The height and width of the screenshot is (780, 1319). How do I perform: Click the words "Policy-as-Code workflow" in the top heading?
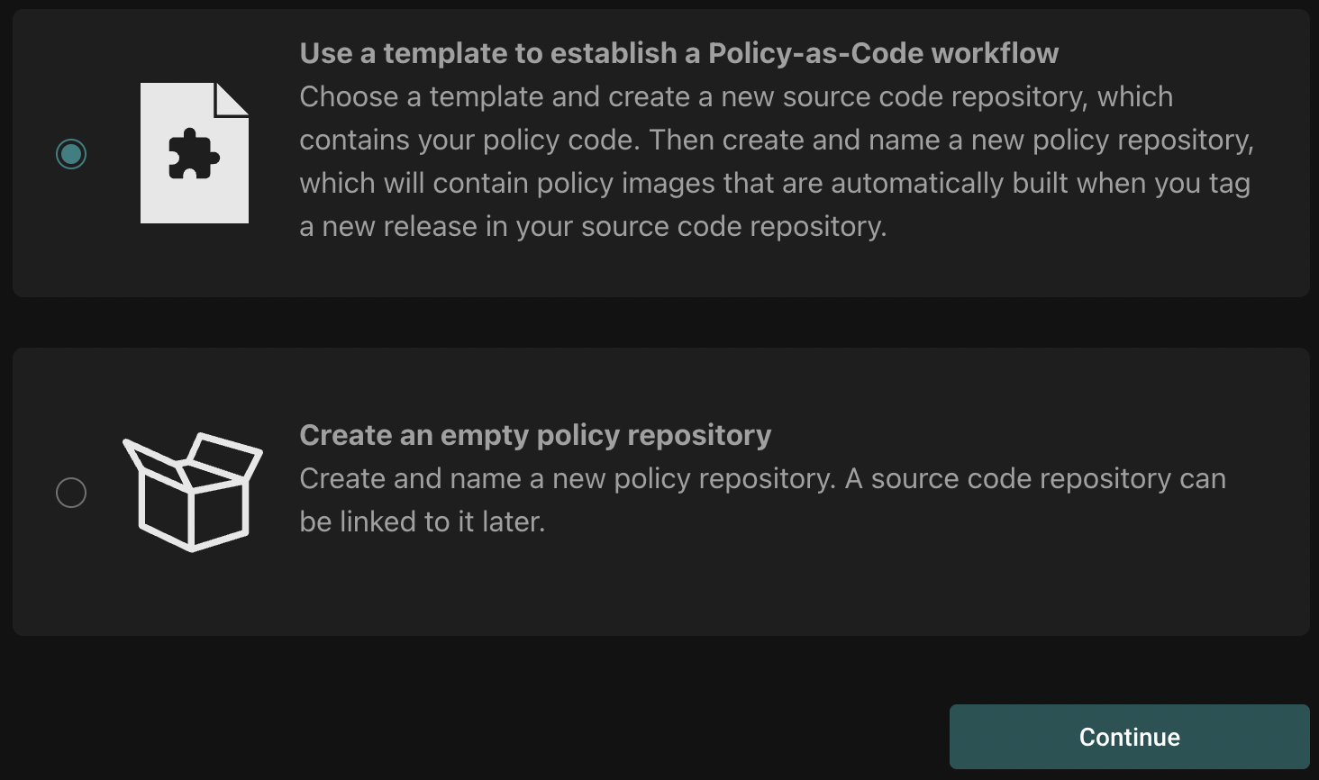pyautogui.click(x=883, y=53)
